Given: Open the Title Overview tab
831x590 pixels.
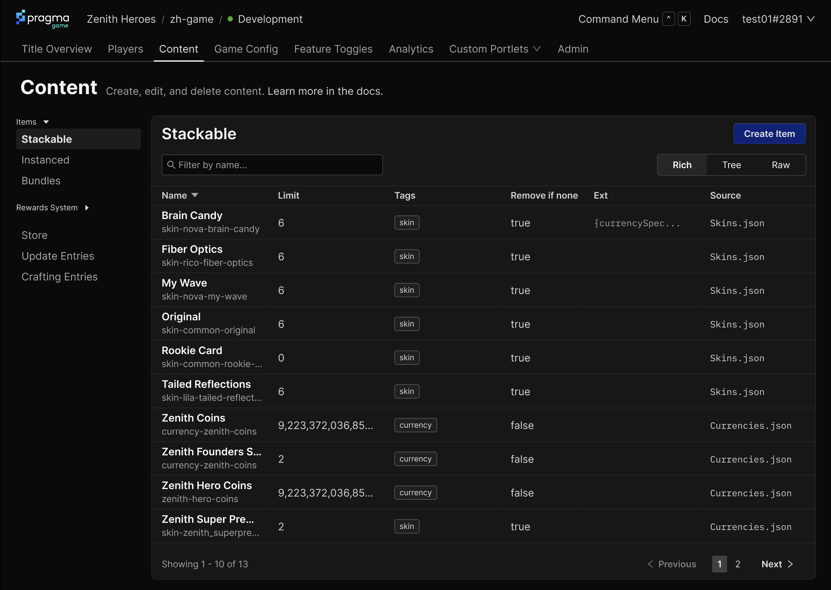Looking at the screenshot, I should [57, 49].
